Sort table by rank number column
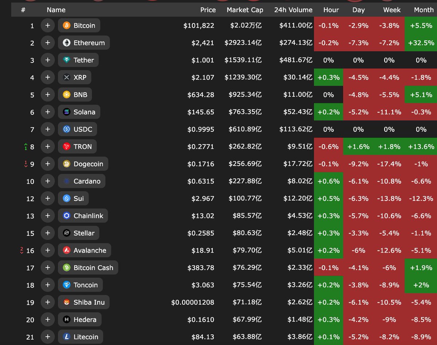 [23, 10]
